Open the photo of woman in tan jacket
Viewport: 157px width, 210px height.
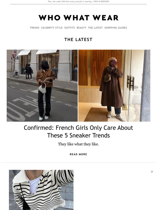tap(42, 85)
